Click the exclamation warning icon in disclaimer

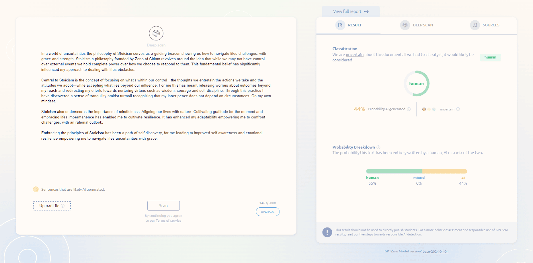pos(327,232)
